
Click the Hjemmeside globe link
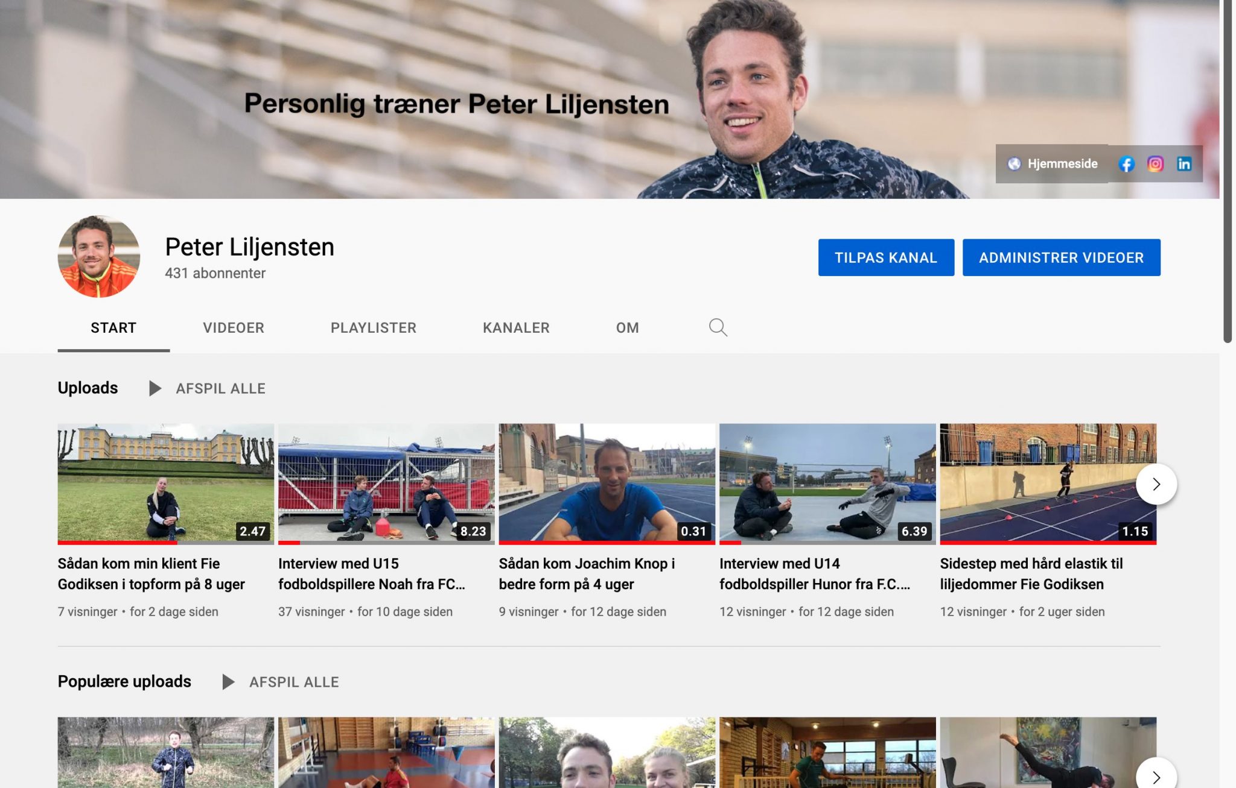1053,164
